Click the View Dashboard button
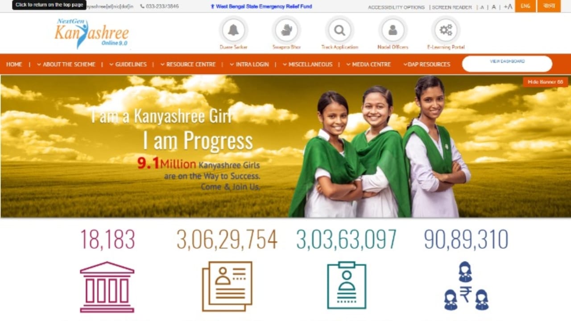 pyautogui.click(x=507, y=64)
